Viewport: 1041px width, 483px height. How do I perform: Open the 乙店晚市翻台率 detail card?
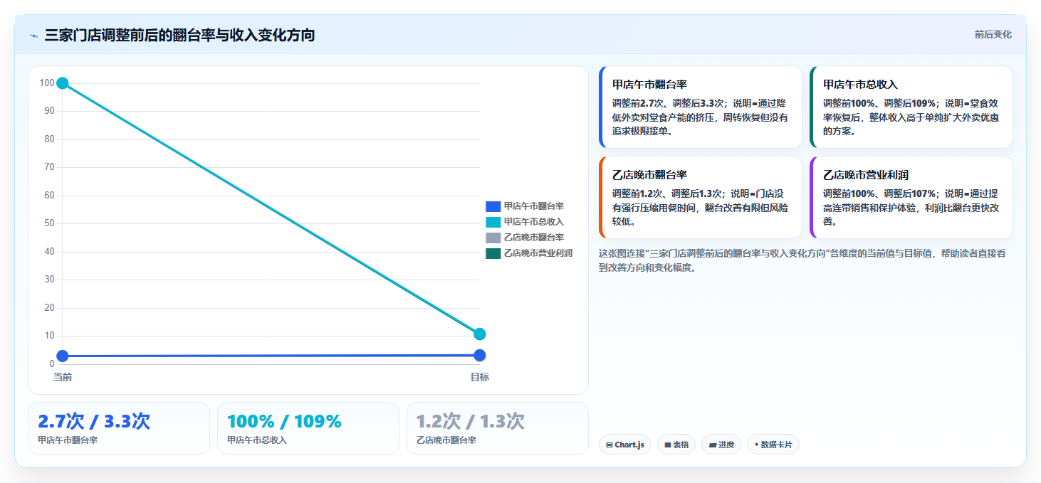click(701, 198)
